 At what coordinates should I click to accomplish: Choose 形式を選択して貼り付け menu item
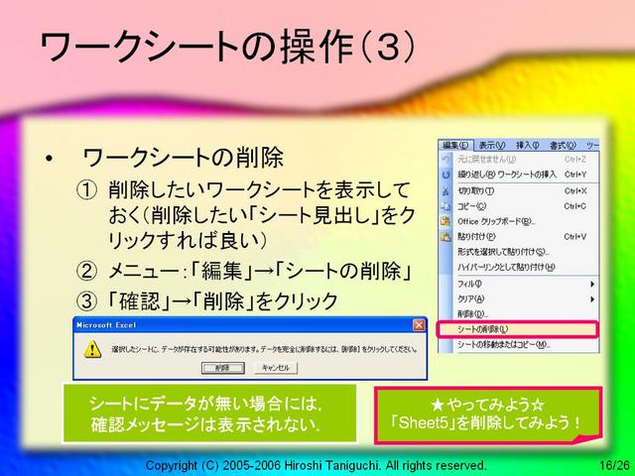click(518, 252)
